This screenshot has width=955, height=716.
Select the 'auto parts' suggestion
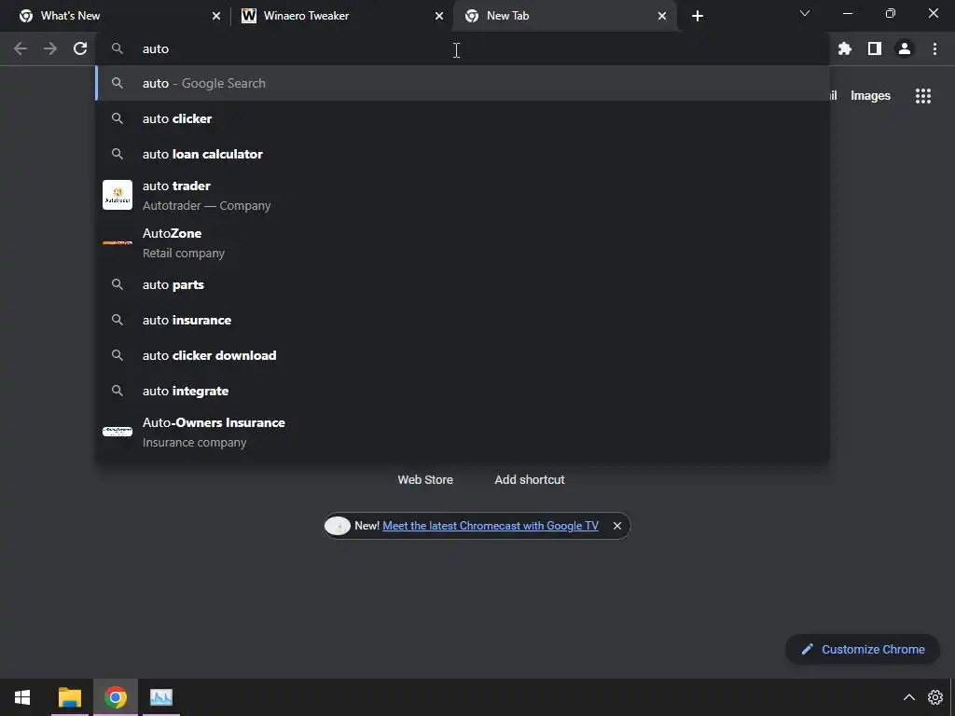463,285
